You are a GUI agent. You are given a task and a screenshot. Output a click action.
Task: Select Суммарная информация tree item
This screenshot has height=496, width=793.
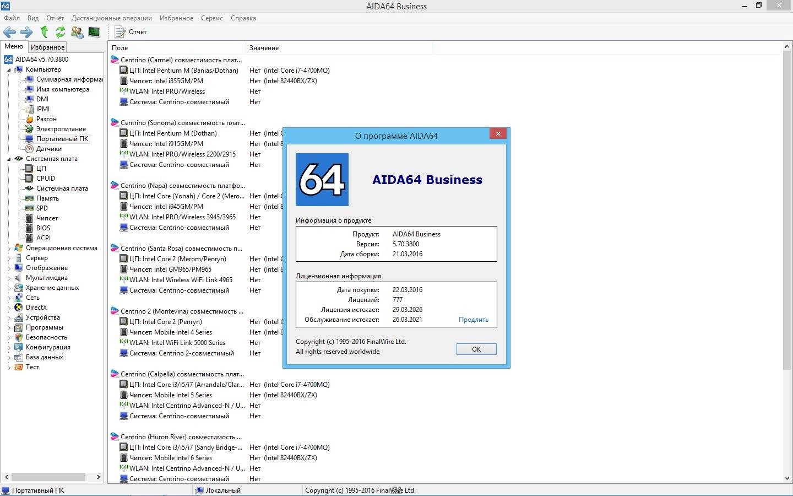coord(69,79)
